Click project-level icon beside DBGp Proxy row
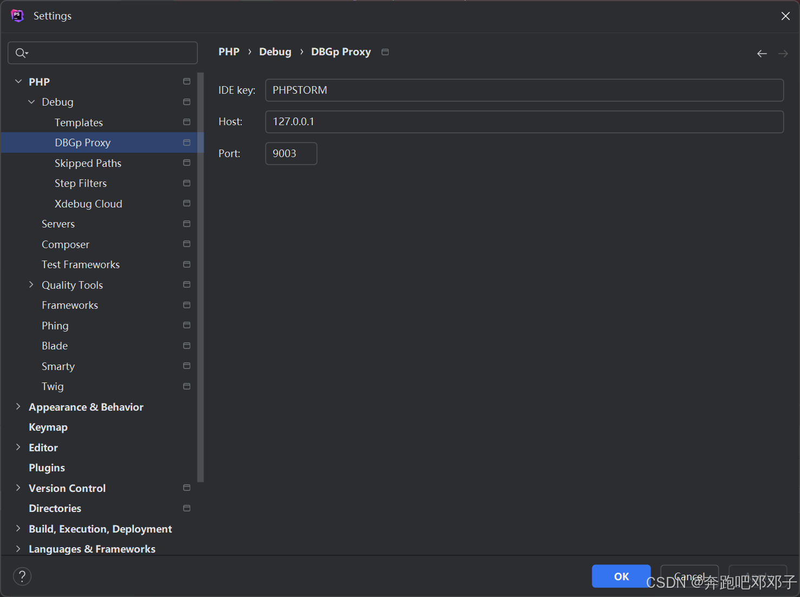This screenshot has height=597, width=800. pyautogui.click(x=187, y=142)
